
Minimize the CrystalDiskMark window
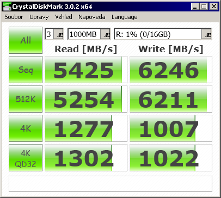[195, 7]
